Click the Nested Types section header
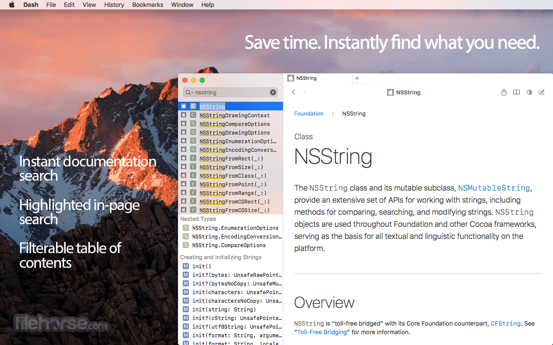Image resolution: width=553 pixels, height=345 pixels. (x=198, y=219)
